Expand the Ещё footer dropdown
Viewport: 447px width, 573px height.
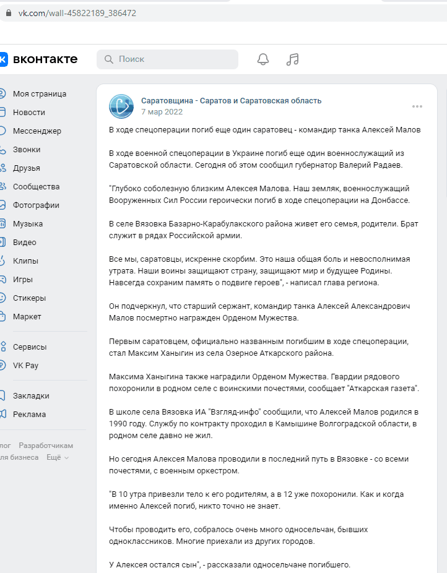(x=58, y=457)
